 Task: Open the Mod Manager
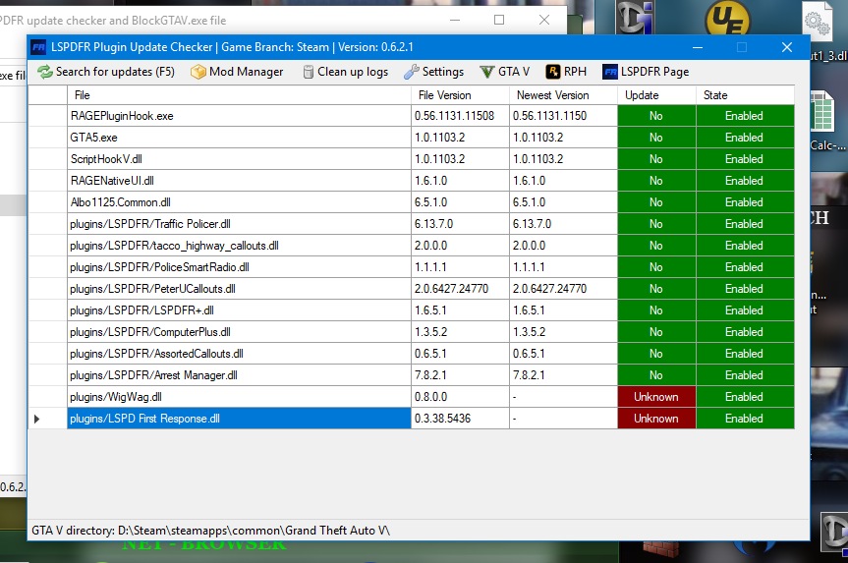[x=237, y=72]
